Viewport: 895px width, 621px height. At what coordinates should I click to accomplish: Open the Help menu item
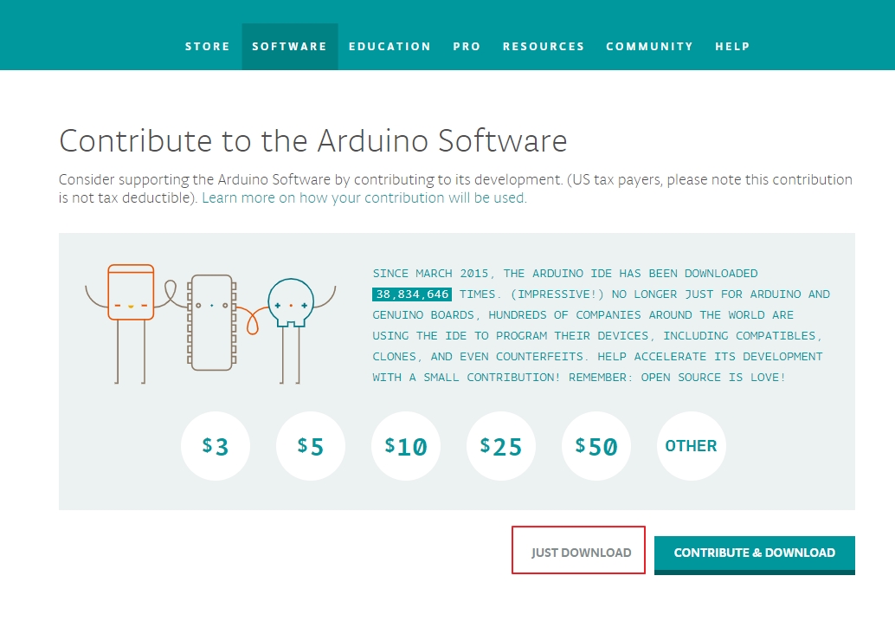tap(732, 47)
